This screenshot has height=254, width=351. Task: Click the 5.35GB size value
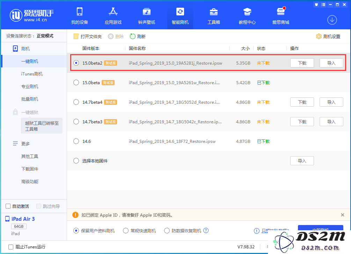[243, 63]
